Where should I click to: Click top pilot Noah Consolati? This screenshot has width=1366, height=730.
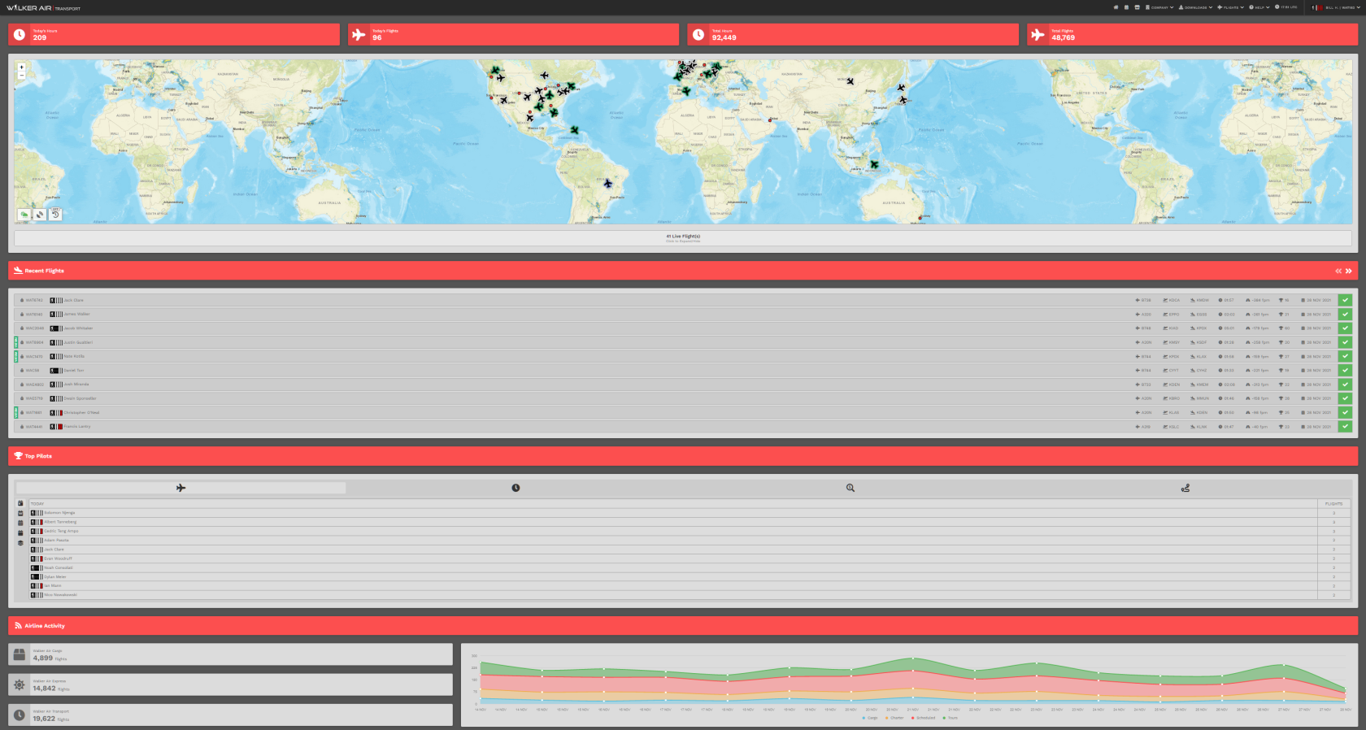[59, 567]
